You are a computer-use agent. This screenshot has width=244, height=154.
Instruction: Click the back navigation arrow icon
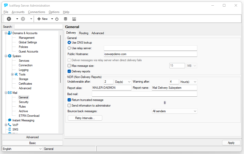[9, 19]
